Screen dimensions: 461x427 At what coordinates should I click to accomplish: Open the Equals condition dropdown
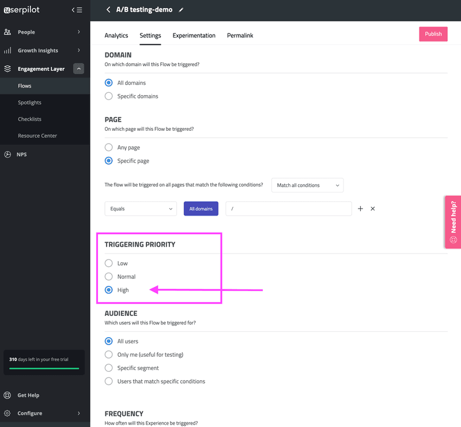tap(140, 208)
